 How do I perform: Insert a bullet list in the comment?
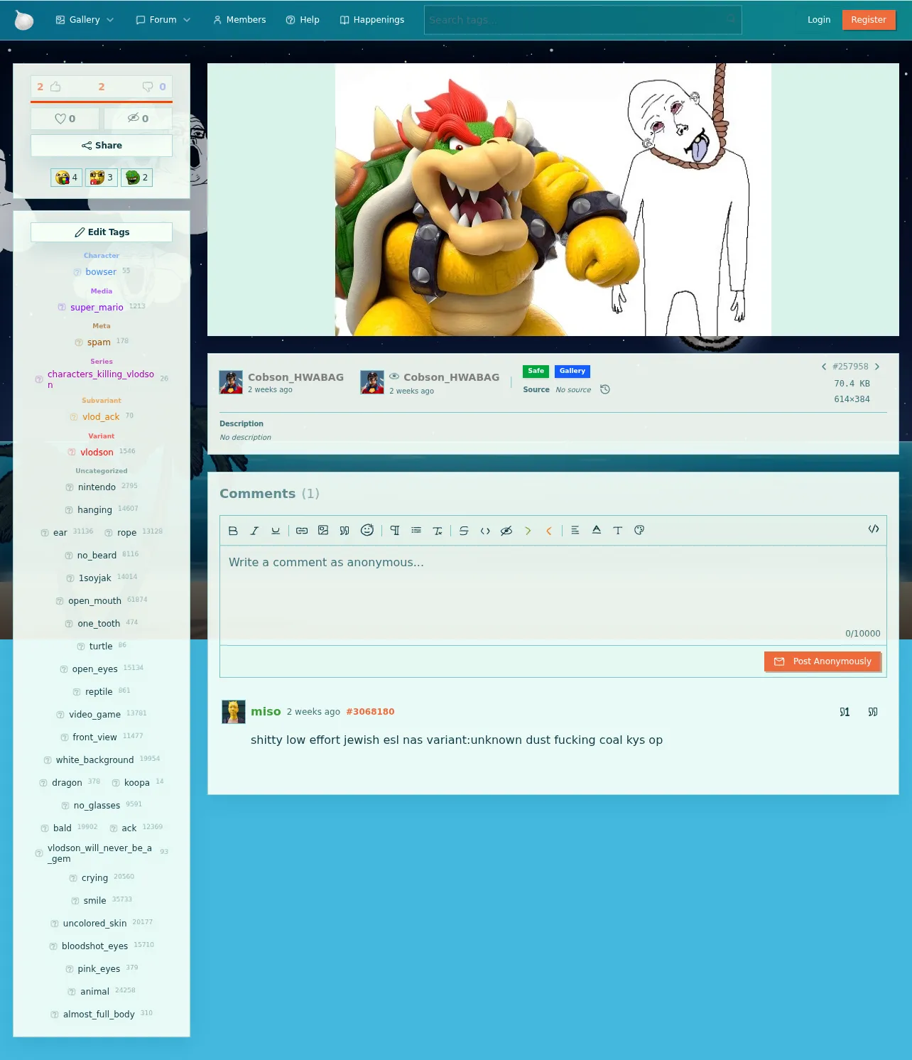416,531
